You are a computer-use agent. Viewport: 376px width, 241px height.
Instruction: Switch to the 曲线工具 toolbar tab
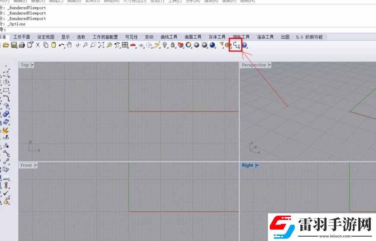pos(169,37)
